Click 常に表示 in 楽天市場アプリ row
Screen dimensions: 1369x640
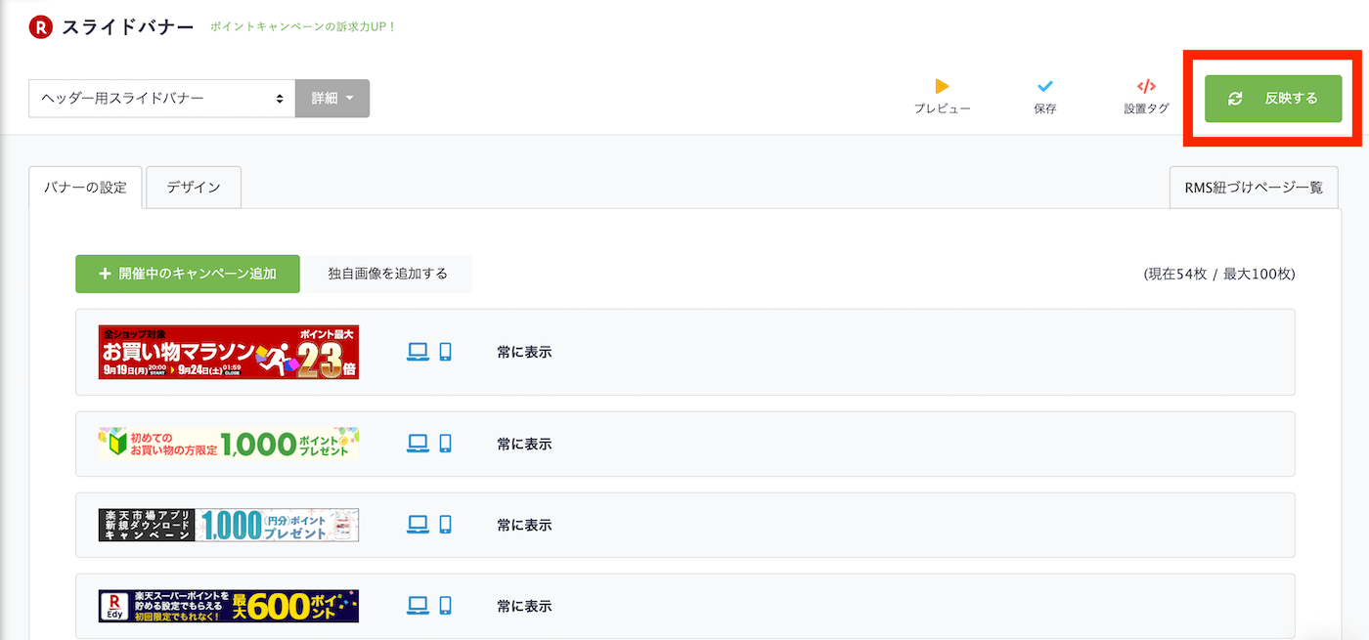(524, 525)
